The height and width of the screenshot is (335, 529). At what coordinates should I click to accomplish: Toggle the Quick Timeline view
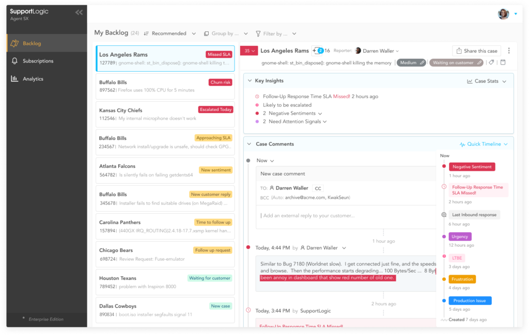point(484,144)
